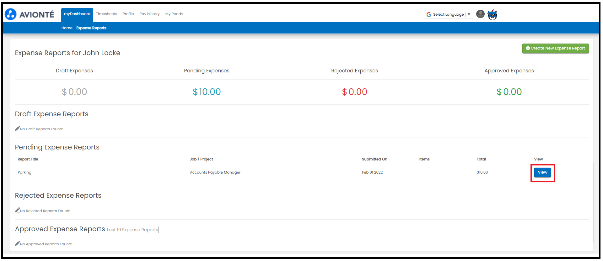Open the Select Language dropdown
Screen dimensions: 603x261
[x=448, y=14]
